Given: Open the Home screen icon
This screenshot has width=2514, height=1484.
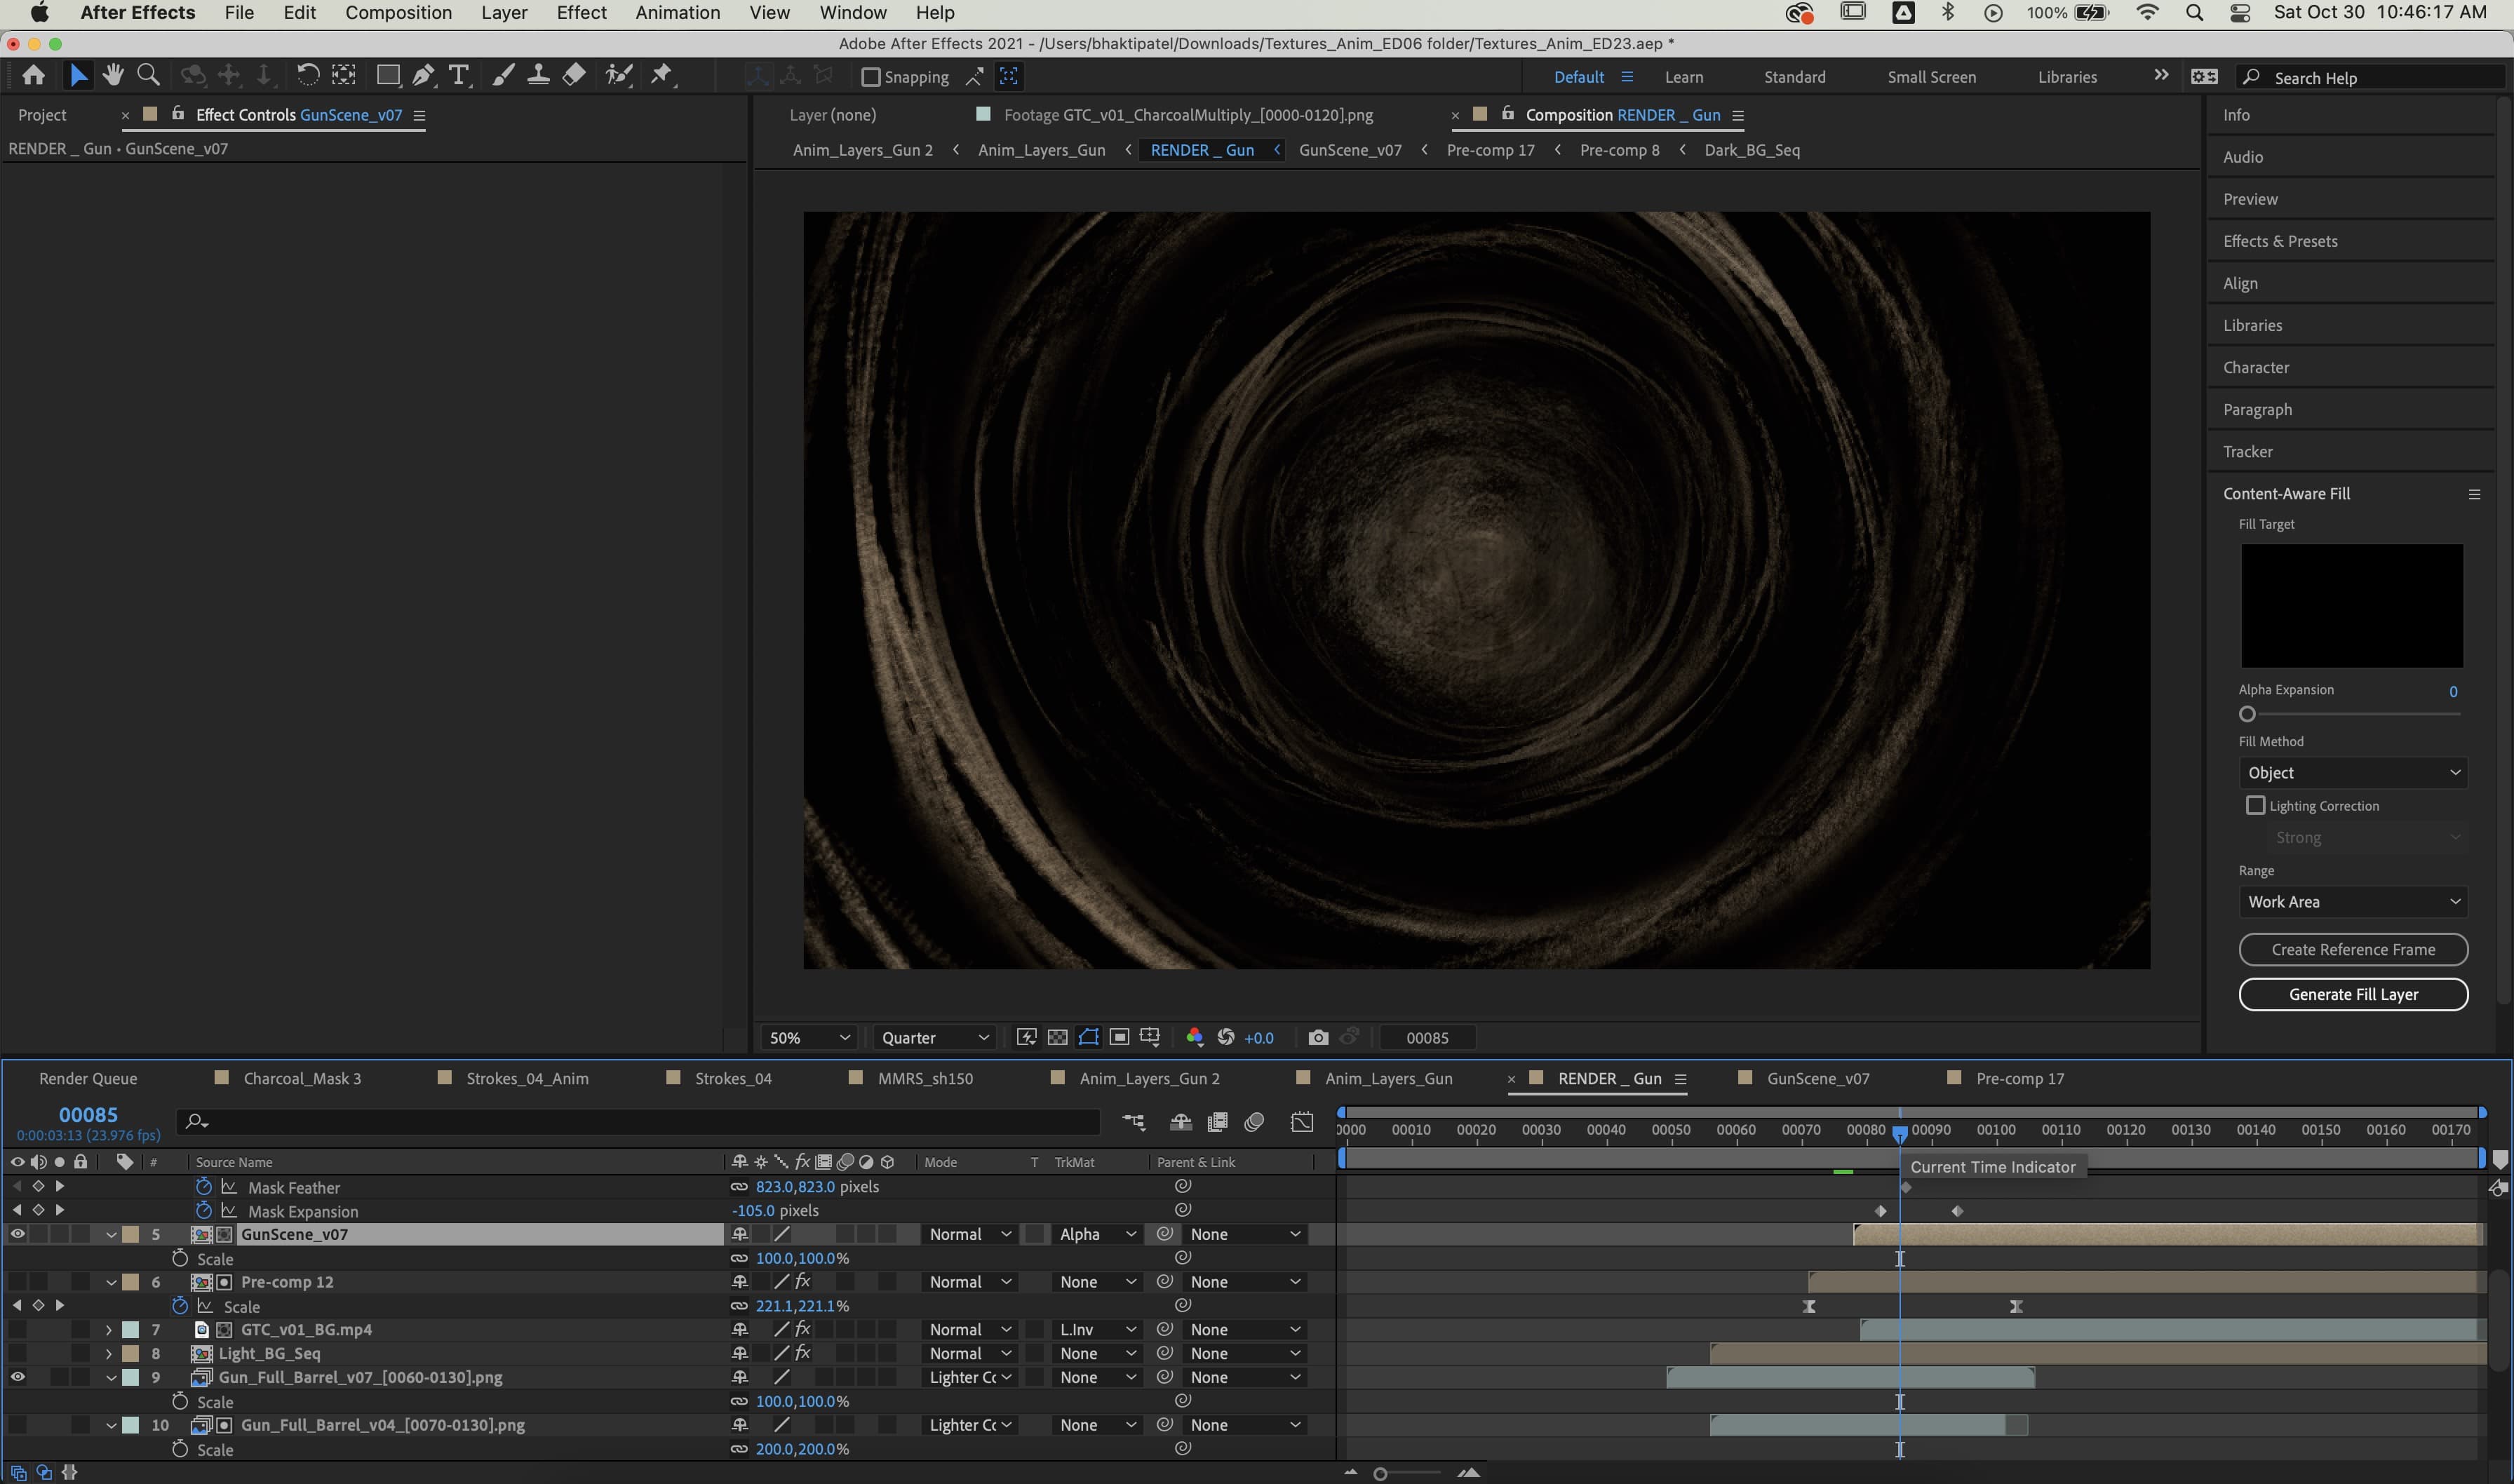Looking at the screenshot, I should coord(34,76).
